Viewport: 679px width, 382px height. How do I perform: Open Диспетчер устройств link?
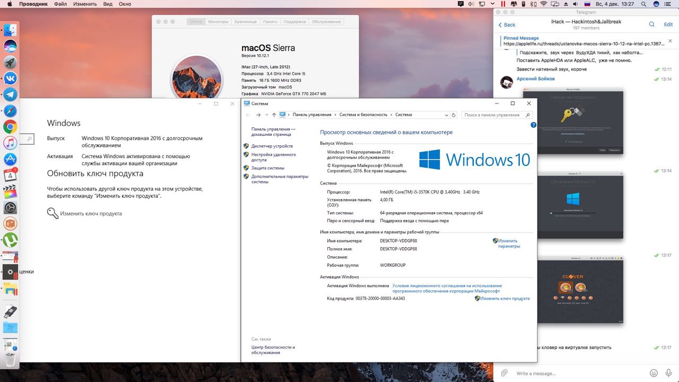coord(272,146)
